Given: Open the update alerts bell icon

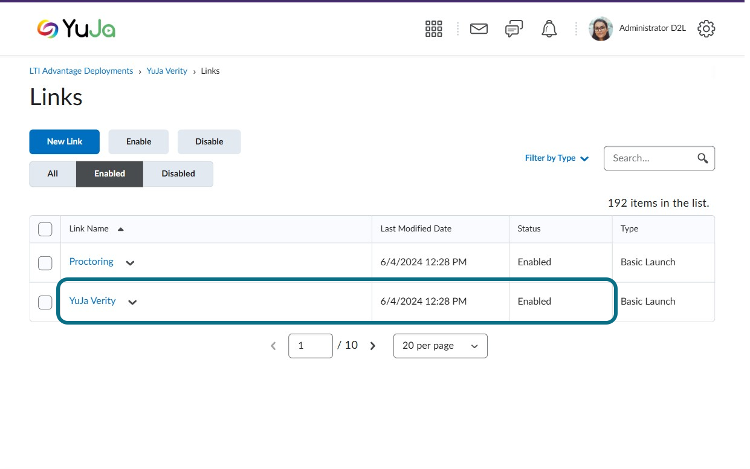Looking at the screenshot, I should point(549,28).
